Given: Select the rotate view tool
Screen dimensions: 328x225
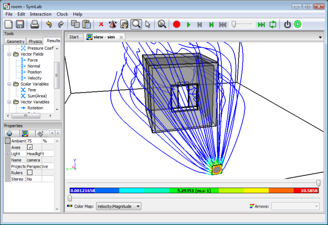Looking at the screenshot, I should click(113, 24).
